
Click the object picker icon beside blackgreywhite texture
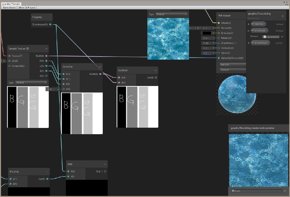[x=282, y=37]
